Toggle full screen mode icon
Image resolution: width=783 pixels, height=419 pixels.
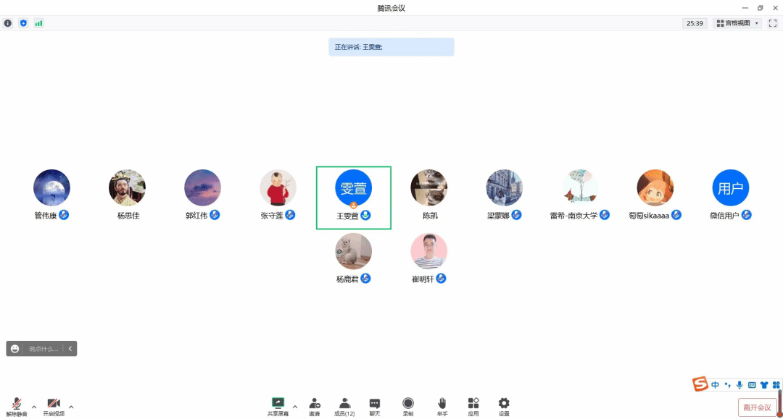(x=773, y=23)
